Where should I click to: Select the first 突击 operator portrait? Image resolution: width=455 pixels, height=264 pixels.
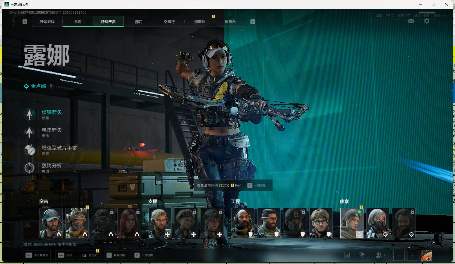pos(51,223)
